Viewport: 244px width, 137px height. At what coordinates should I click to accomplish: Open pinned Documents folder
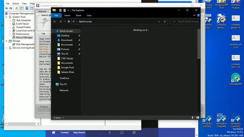tap(67, 45)
